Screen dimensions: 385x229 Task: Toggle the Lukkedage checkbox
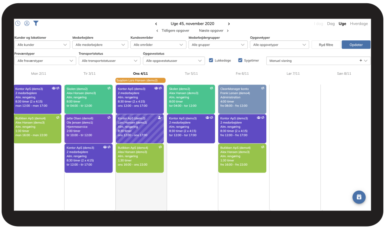(211, 61)
